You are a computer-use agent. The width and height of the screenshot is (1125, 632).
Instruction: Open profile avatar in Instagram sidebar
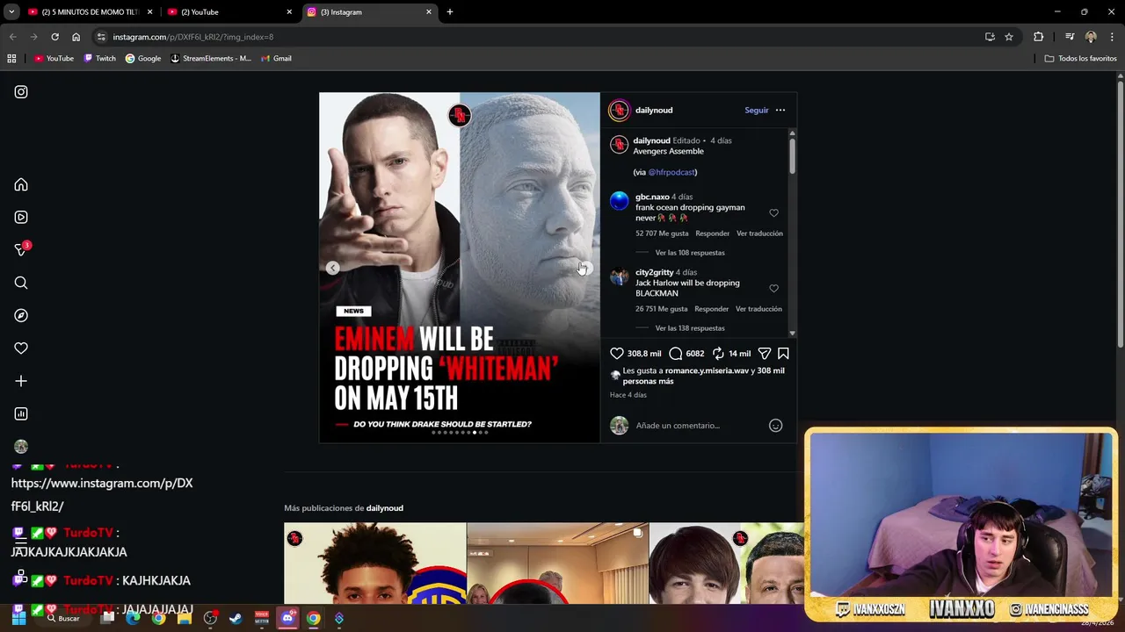coord(21,447)
